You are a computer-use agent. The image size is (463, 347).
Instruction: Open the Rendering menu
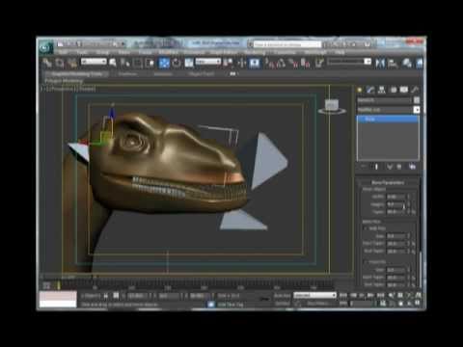pyautogui.click(x=255, y=52)
